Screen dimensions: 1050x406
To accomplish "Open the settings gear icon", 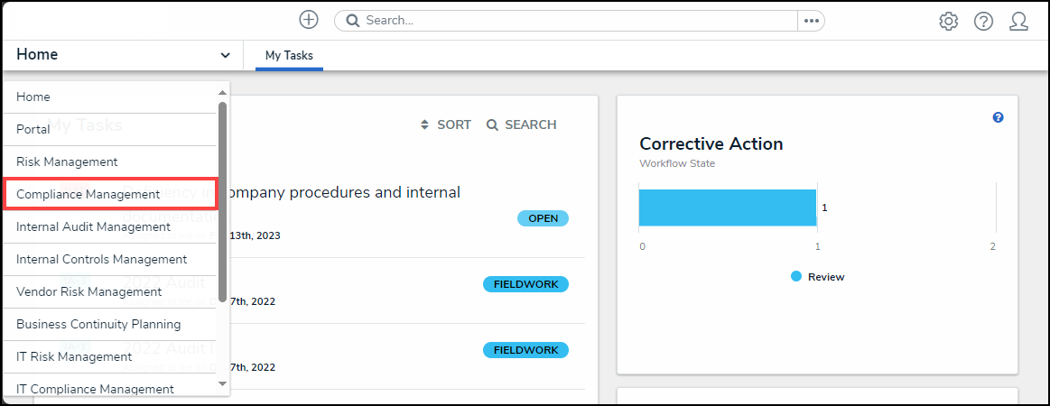I will point(948,21).
